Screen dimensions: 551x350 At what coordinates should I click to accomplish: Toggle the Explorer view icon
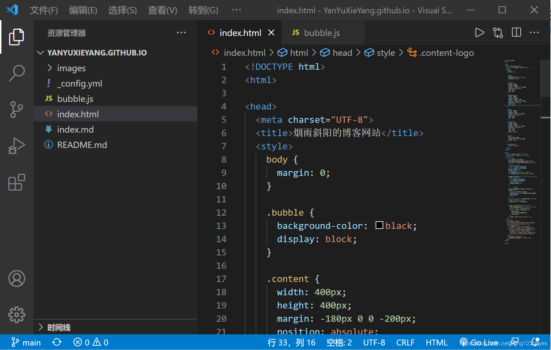[16, 37]
